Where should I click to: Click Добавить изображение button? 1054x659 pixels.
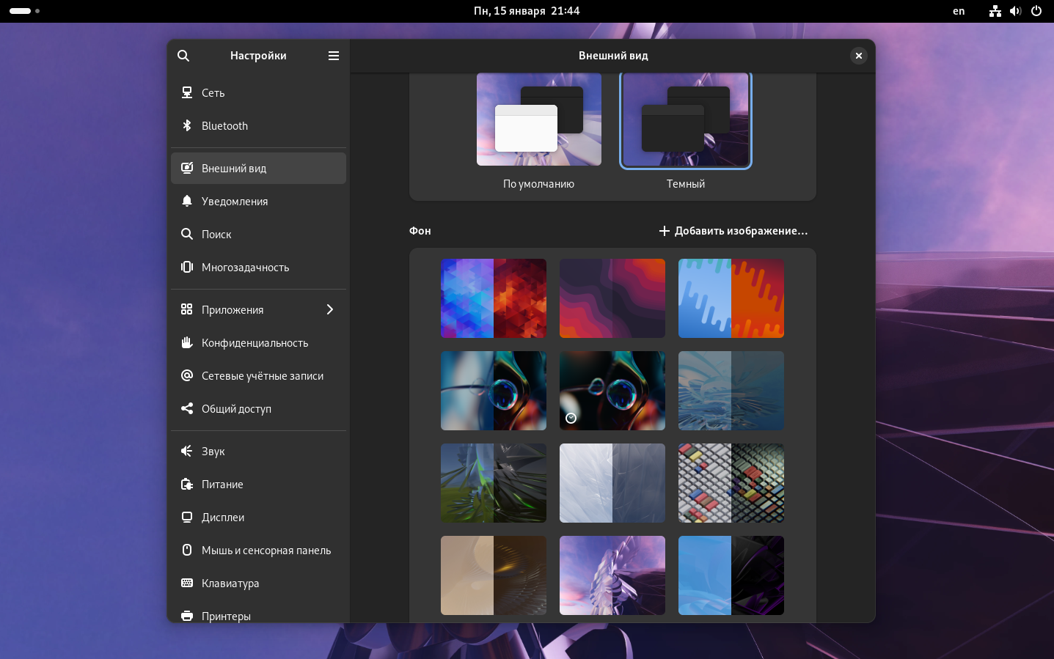point(733,231)
